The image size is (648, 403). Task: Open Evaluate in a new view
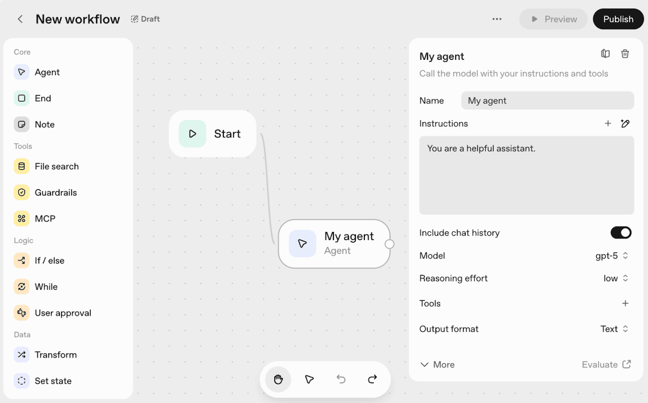point(606,364)
